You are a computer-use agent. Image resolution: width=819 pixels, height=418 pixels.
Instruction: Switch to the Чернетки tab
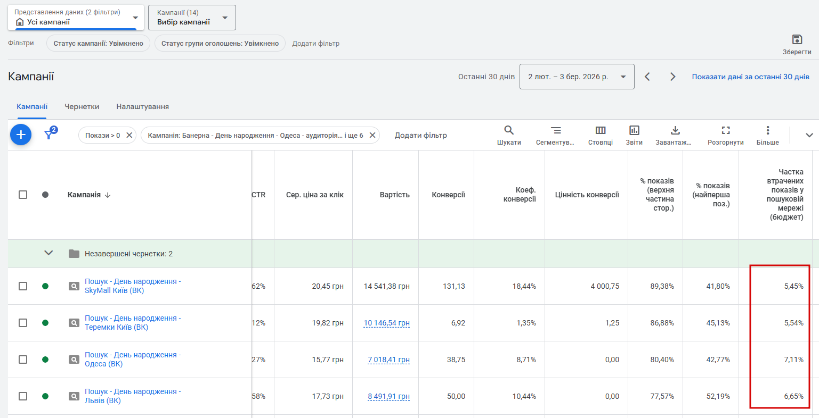[82, 106]
